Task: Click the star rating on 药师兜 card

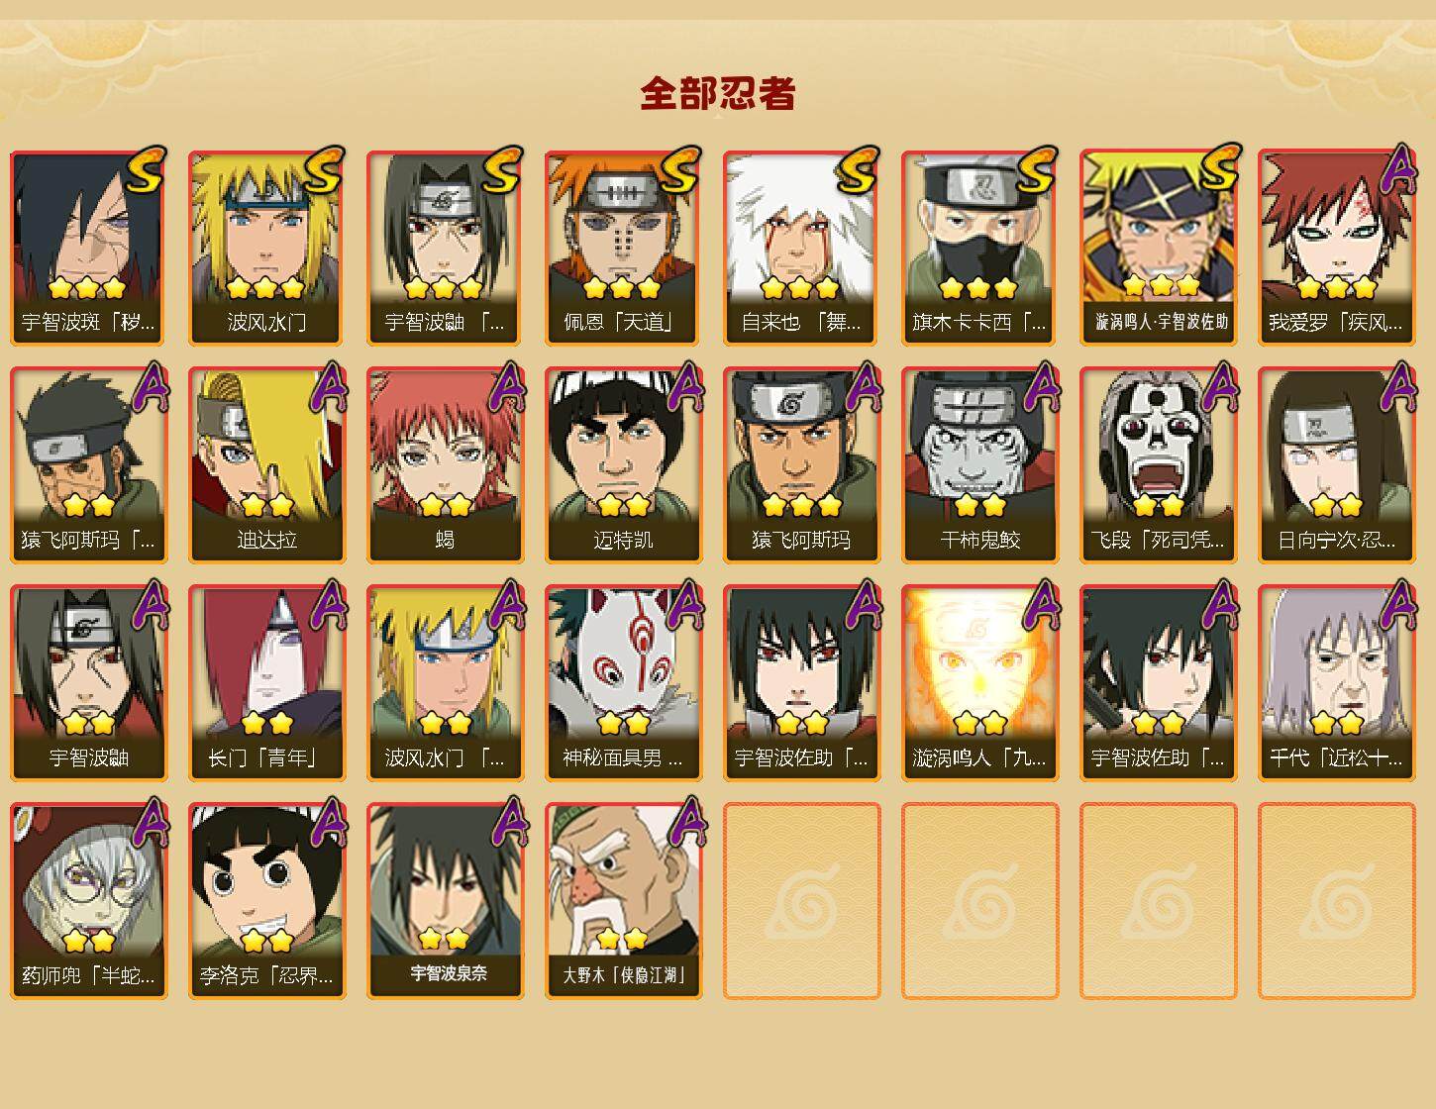Action: [89, 941]
